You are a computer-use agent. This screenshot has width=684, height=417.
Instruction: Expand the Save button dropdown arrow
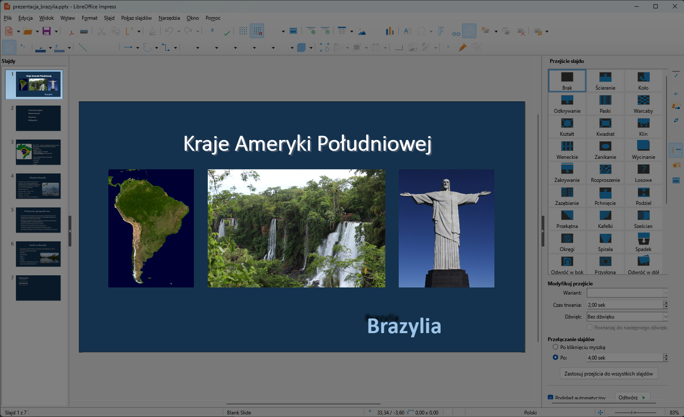pyautogui.click(x=55, y=31)
